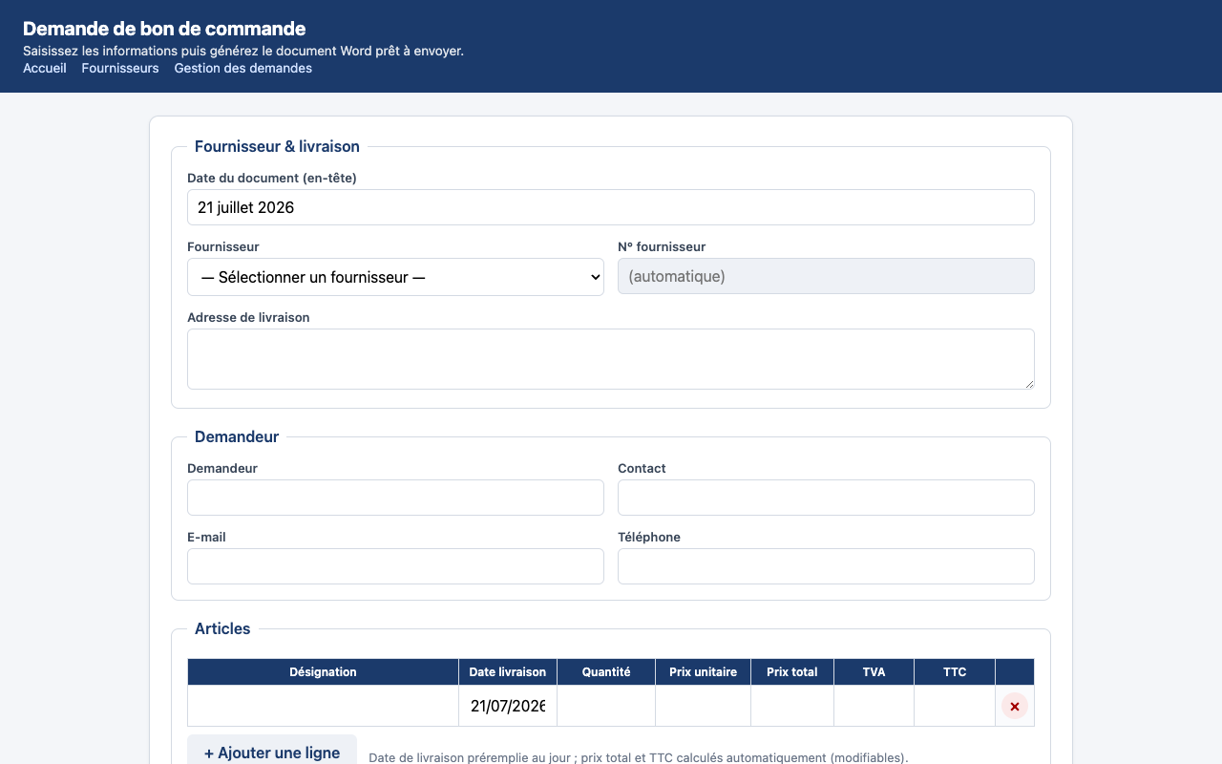
Task: Go to the Accueil page
Action: (x=45, y=68)
